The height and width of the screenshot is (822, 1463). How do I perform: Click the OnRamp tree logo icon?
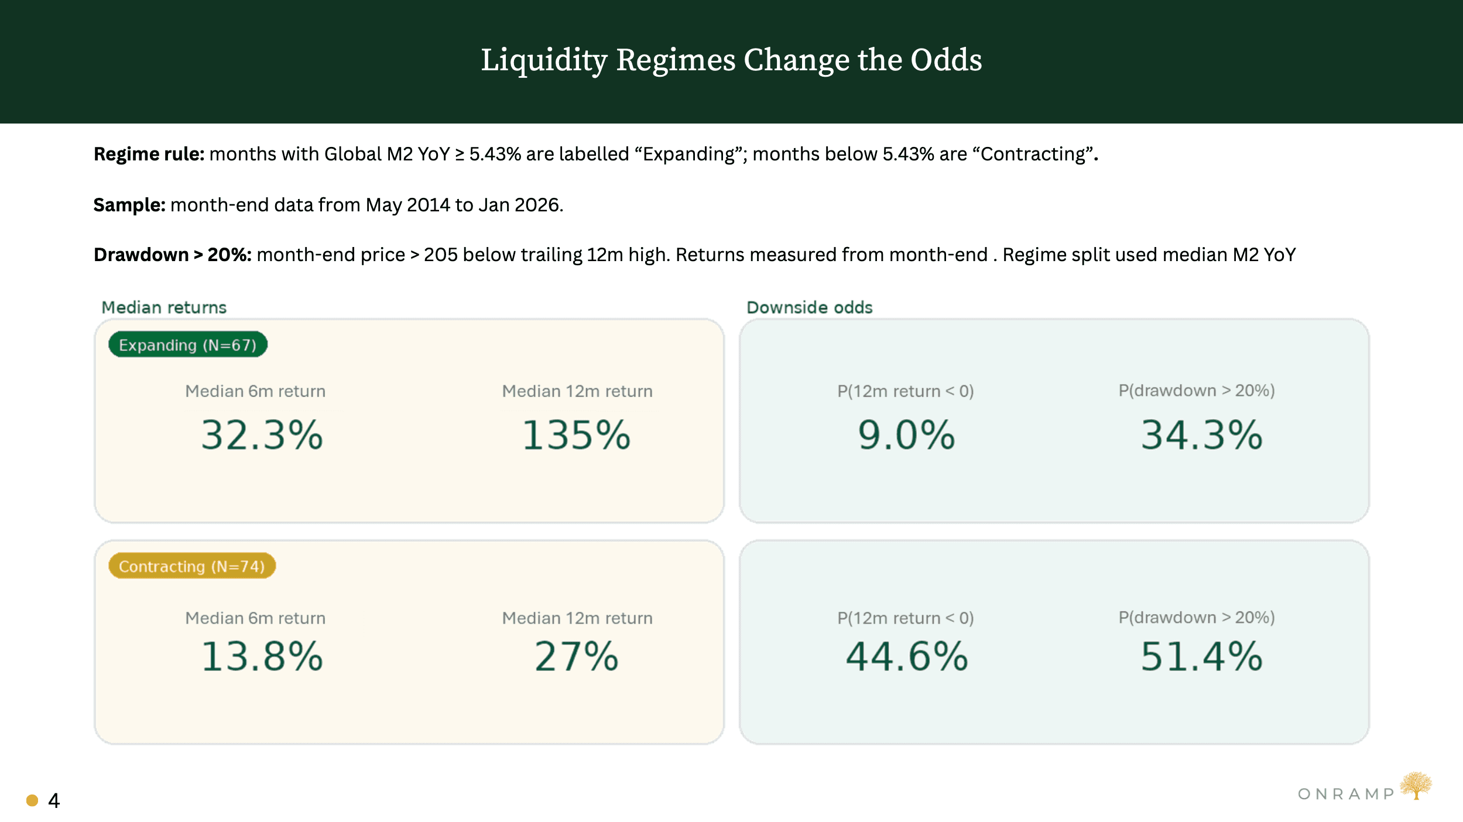[x=1416, y=786]
